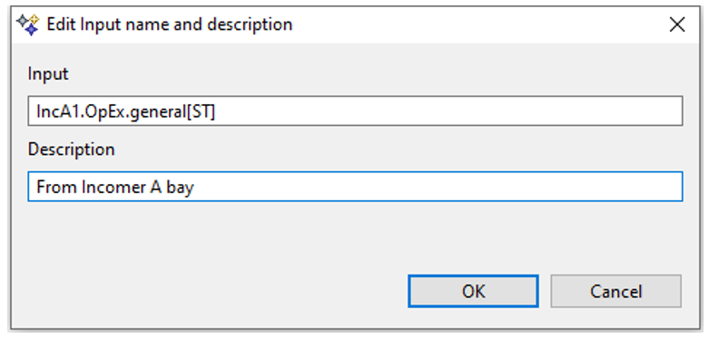Click the dialog title 'Edit Input name and description'
The height and width of the screenshot is (338, 709).
tap(170, 24)
